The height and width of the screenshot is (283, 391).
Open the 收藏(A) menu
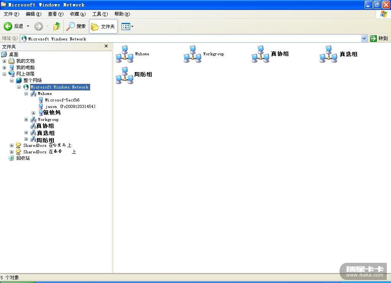[78, 14]
